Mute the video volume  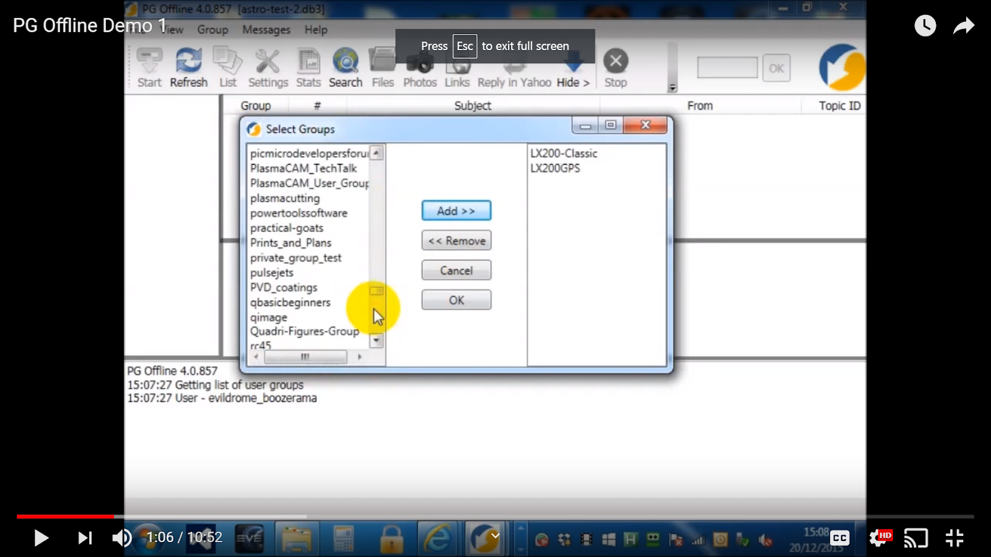122,538
